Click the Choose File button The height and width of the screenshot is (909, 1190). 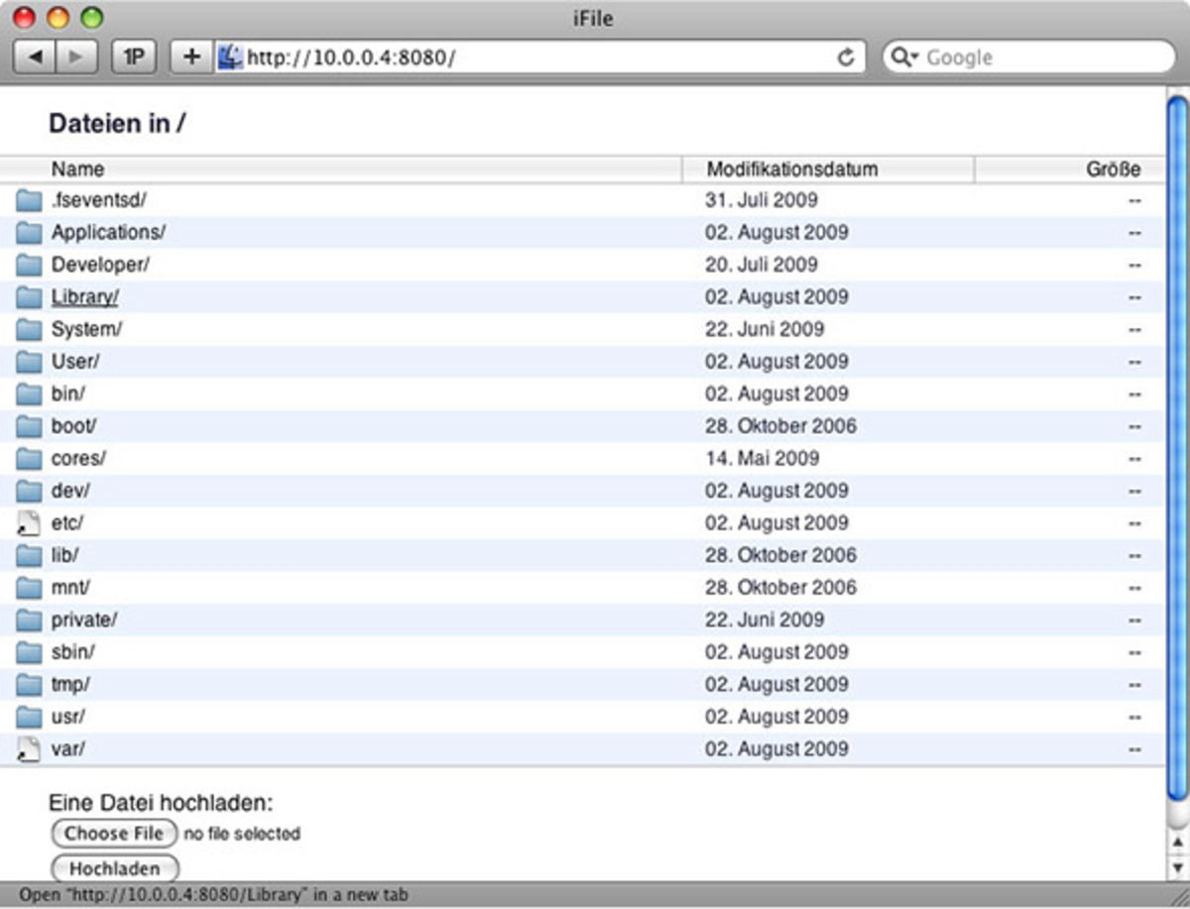(x=113, y=834)
